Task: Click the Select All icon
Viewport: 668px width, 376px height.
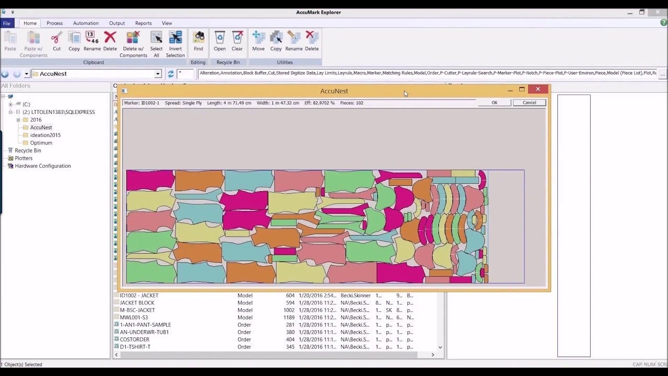Action: (x=156, y=38)
